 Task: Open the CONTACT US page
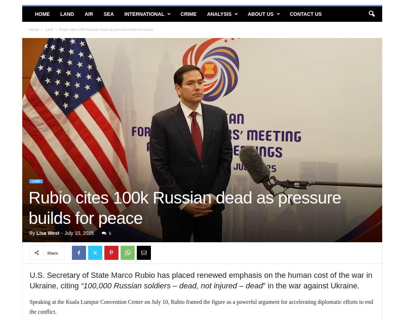[x=306, y=14]
